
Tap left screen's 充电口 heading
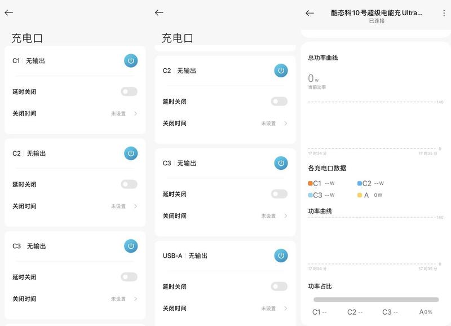click(27, 38)
